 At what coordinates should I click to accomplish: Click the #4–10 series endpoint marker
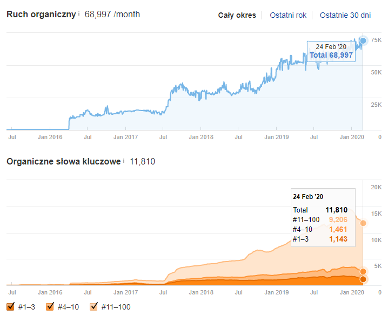(x=363, y=272)
